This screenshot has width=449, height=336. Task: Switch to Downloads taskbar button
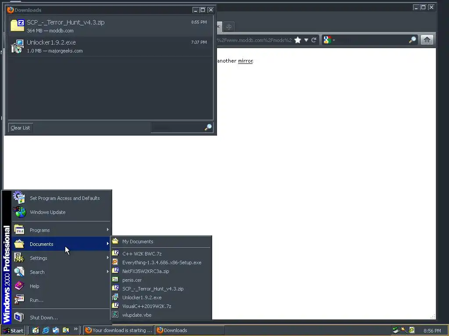(x=189, y=330)
